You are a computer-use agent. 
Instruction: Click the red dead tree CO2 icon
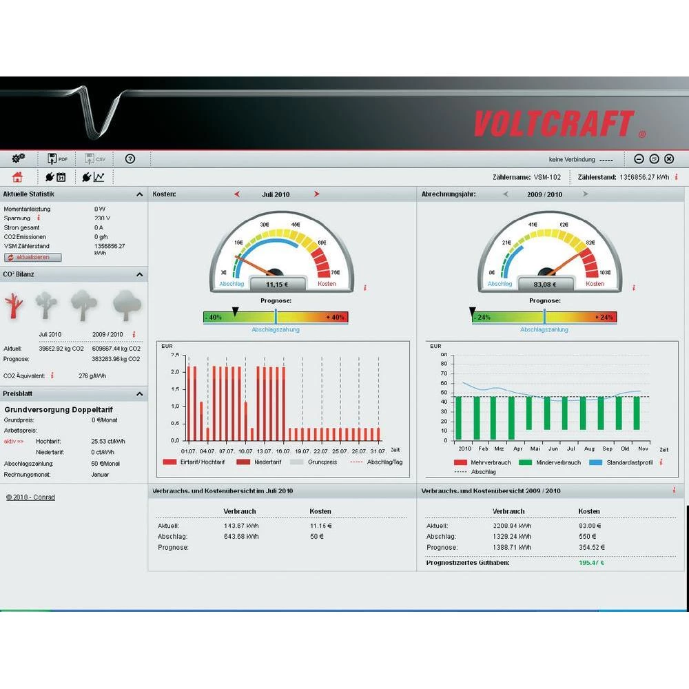click(13, 306)
